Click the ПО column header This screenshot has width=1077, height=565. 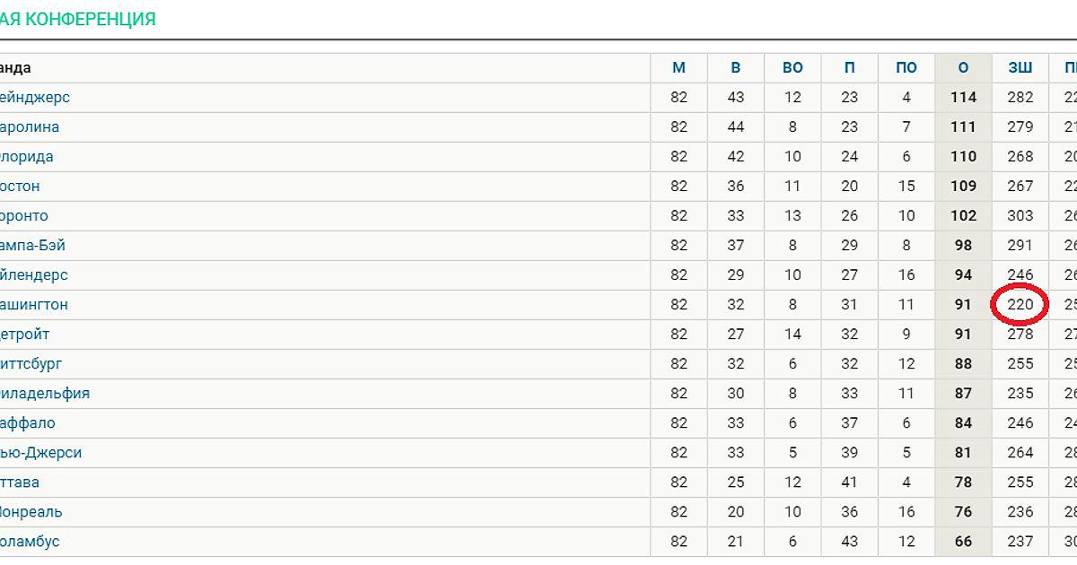(x=906, y=67)
